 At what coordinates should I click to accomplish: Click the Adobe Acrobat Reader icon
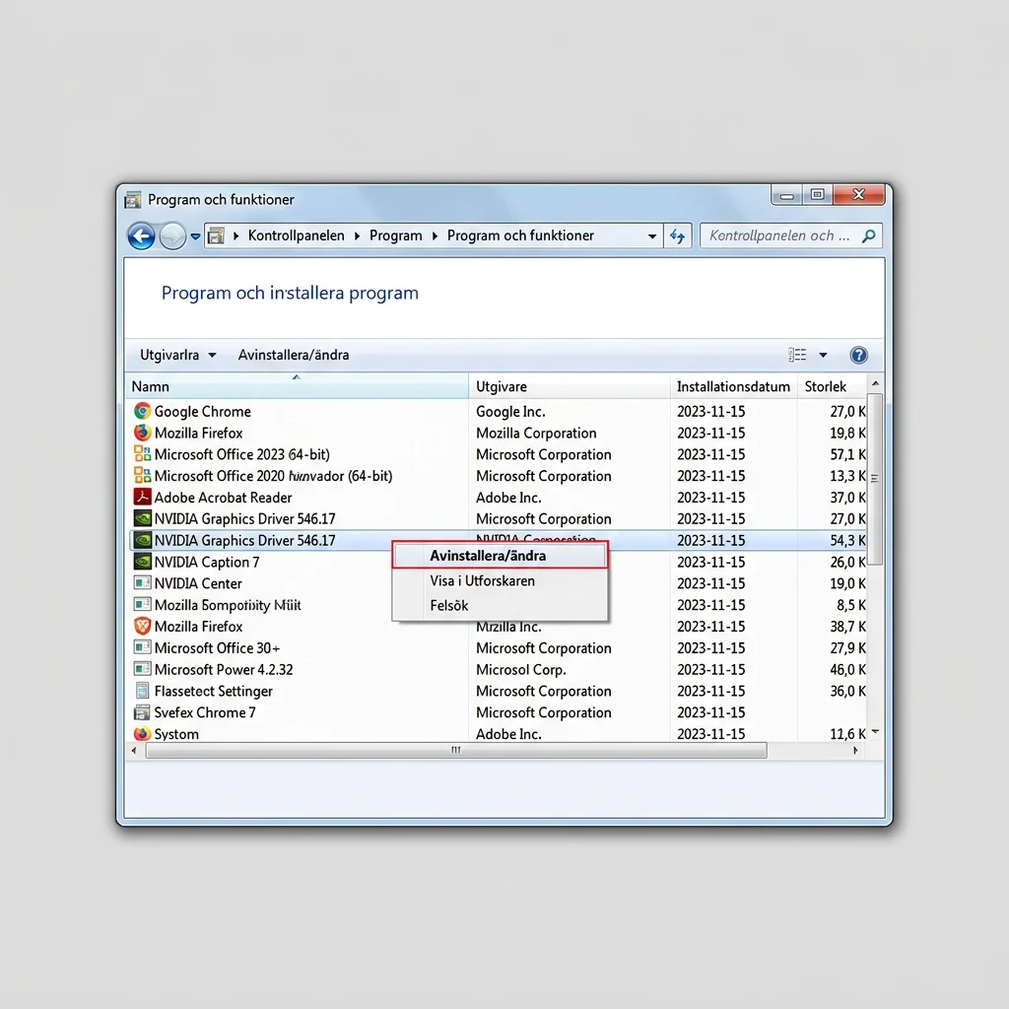click(142, 497)
